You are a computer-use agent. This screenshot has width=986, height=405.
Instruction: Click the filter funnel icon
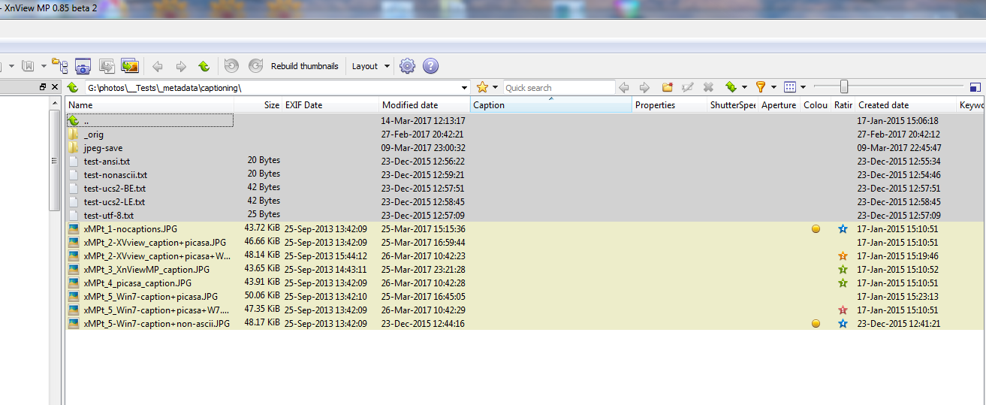click(x=761, y=87)
